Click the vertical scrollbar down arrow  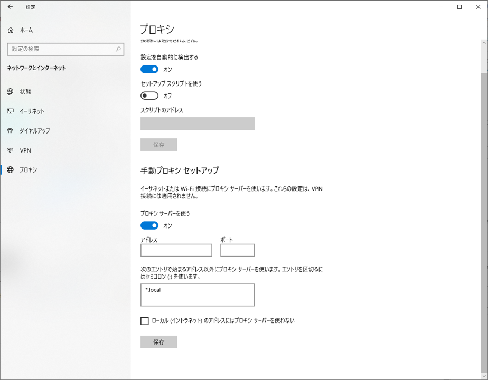[484, 376]
